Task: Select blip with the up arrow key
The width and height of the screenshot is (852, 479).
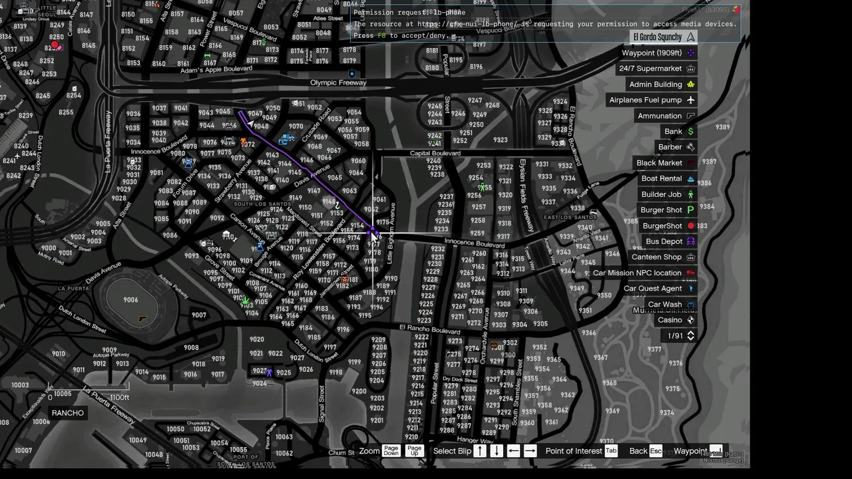Action: tap(479, 451)
